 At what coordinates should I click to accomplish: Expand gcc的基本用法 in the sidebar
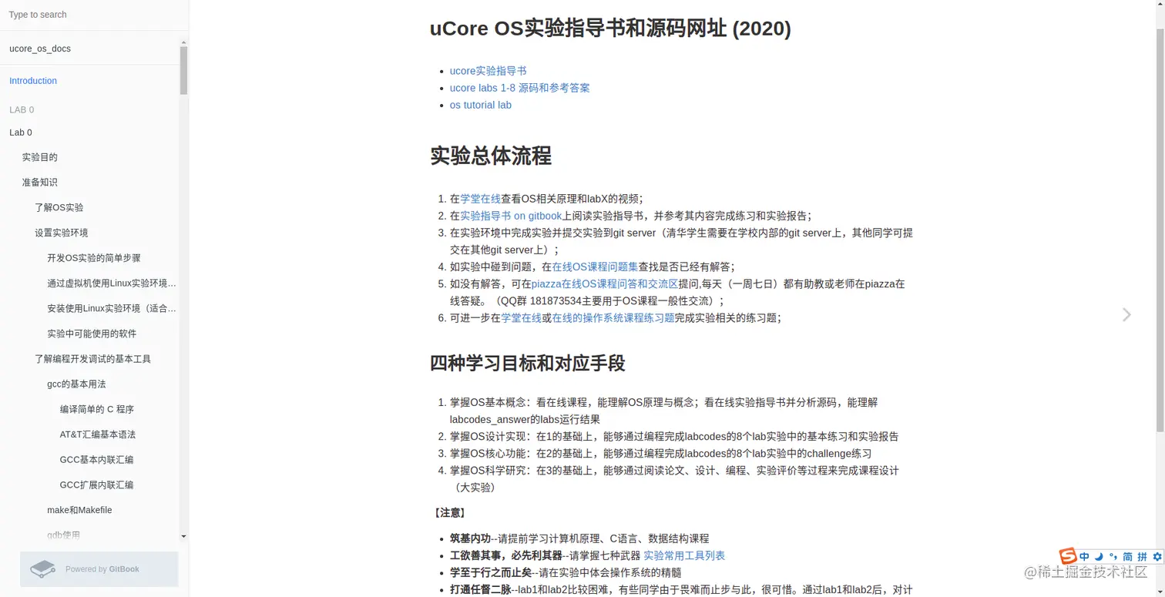[76, 384]
